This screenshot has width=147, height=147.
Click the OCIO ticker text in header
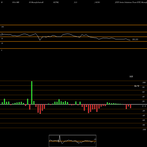point(97,2)
